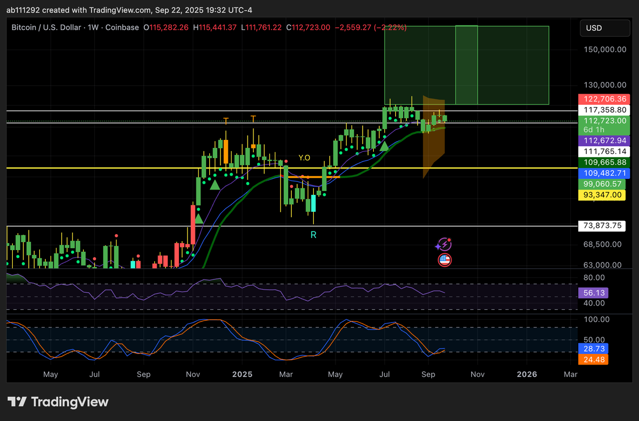Toggle the purple 56.13 indicator value label

pos(593,293)
